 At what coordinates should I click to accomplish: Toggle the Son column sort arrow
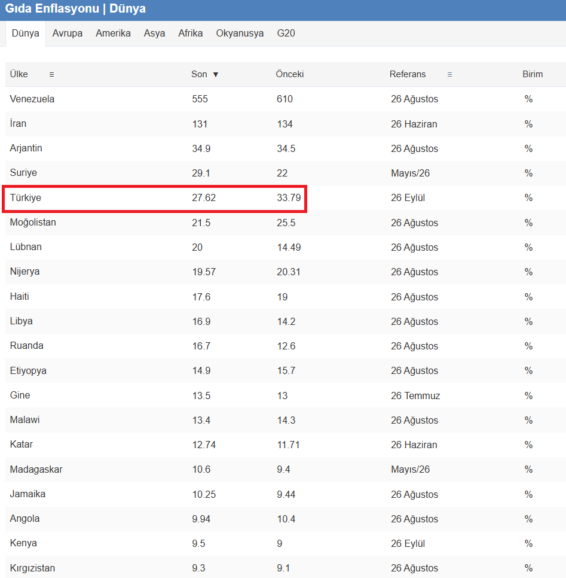[x=216, y=74]
